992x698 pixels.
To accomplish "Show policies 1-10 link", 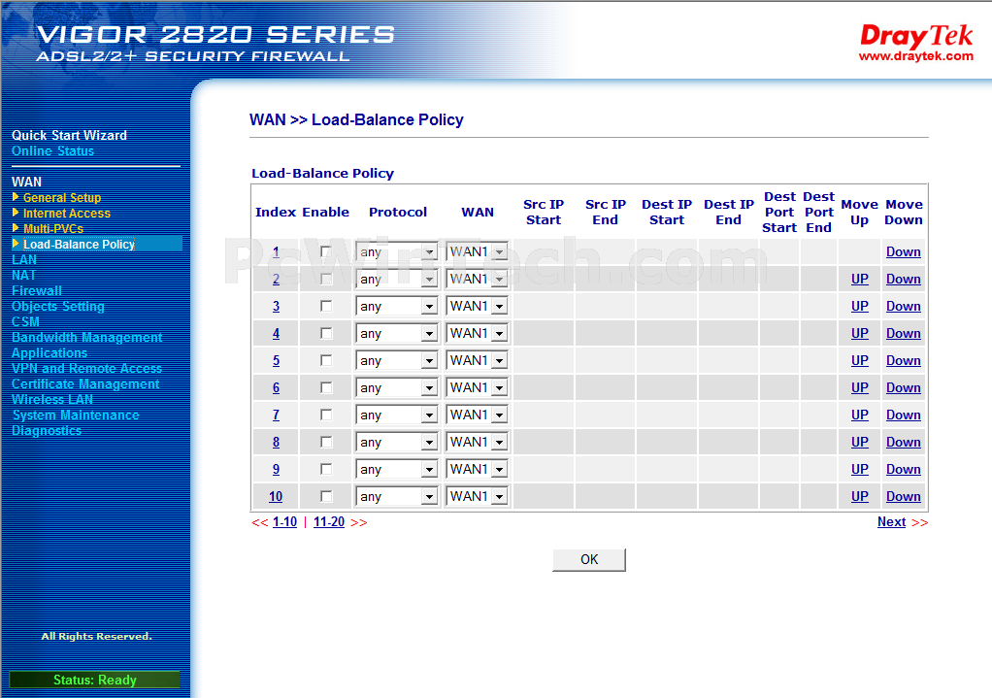I will coord(284,522).
